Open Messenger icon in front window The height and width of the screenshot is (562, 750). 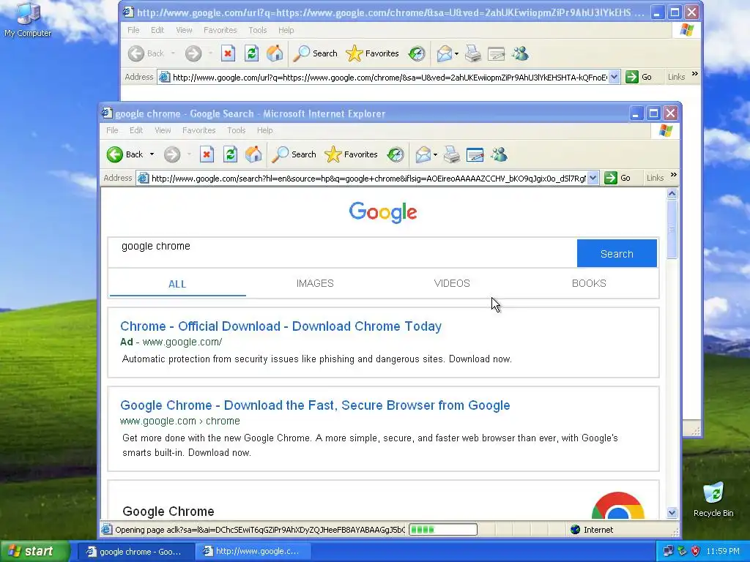coord(499,154)
